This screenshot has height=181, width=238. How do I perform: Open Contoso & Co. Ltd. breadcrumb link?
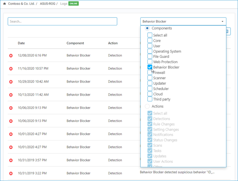coord(22,4)
